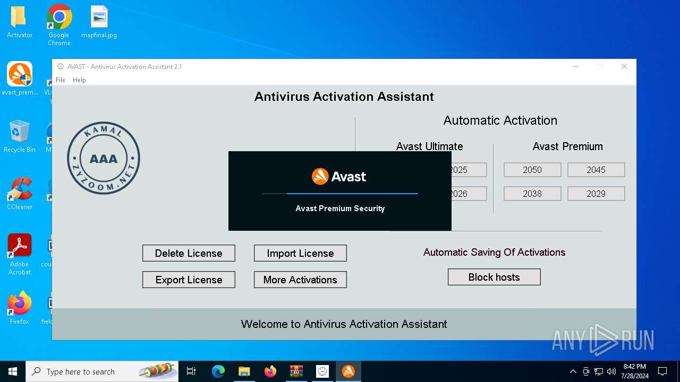
Task: Click the Delete License button
Action: tap(189, 253)
